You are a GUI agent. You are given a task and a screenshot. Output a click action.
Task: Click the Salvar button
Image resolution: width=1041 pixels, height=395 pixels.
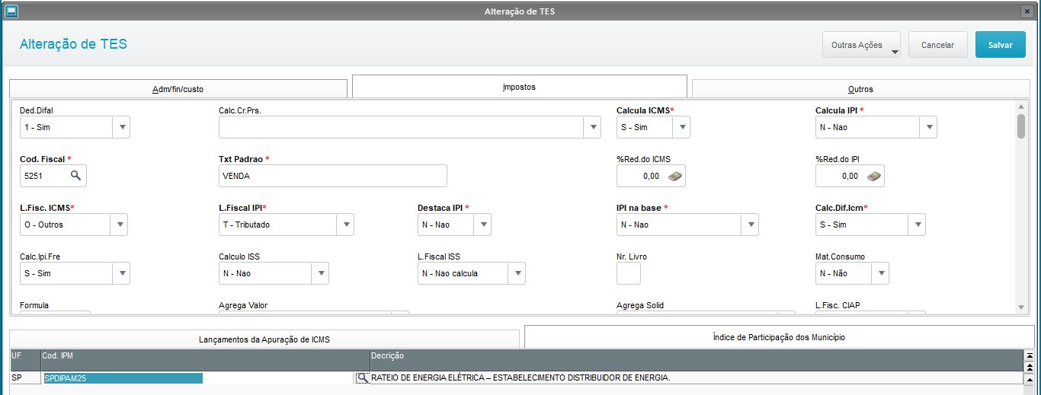[x=1001, y=45]
